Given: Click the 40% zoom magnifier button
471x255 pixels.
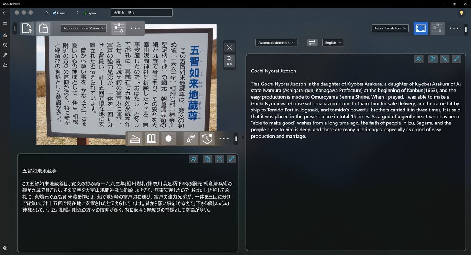Looking at the screenshot, I should 229,60.
